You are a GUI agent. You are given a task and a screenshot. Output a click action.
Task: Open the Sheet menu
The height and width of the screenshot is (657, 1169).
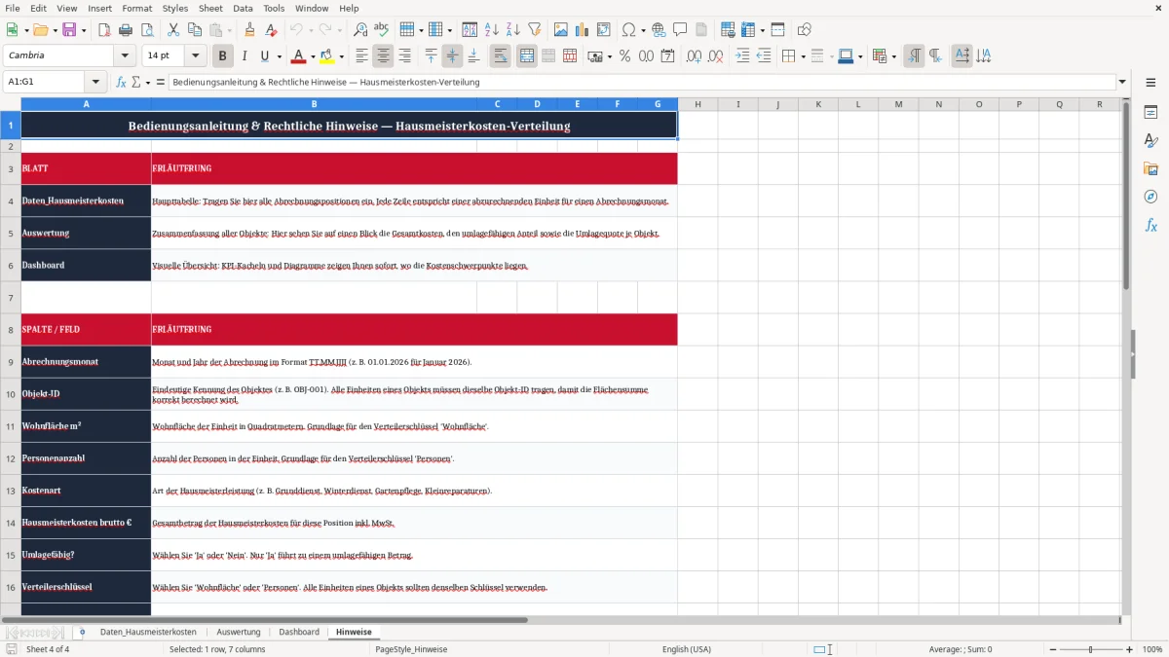210,8
